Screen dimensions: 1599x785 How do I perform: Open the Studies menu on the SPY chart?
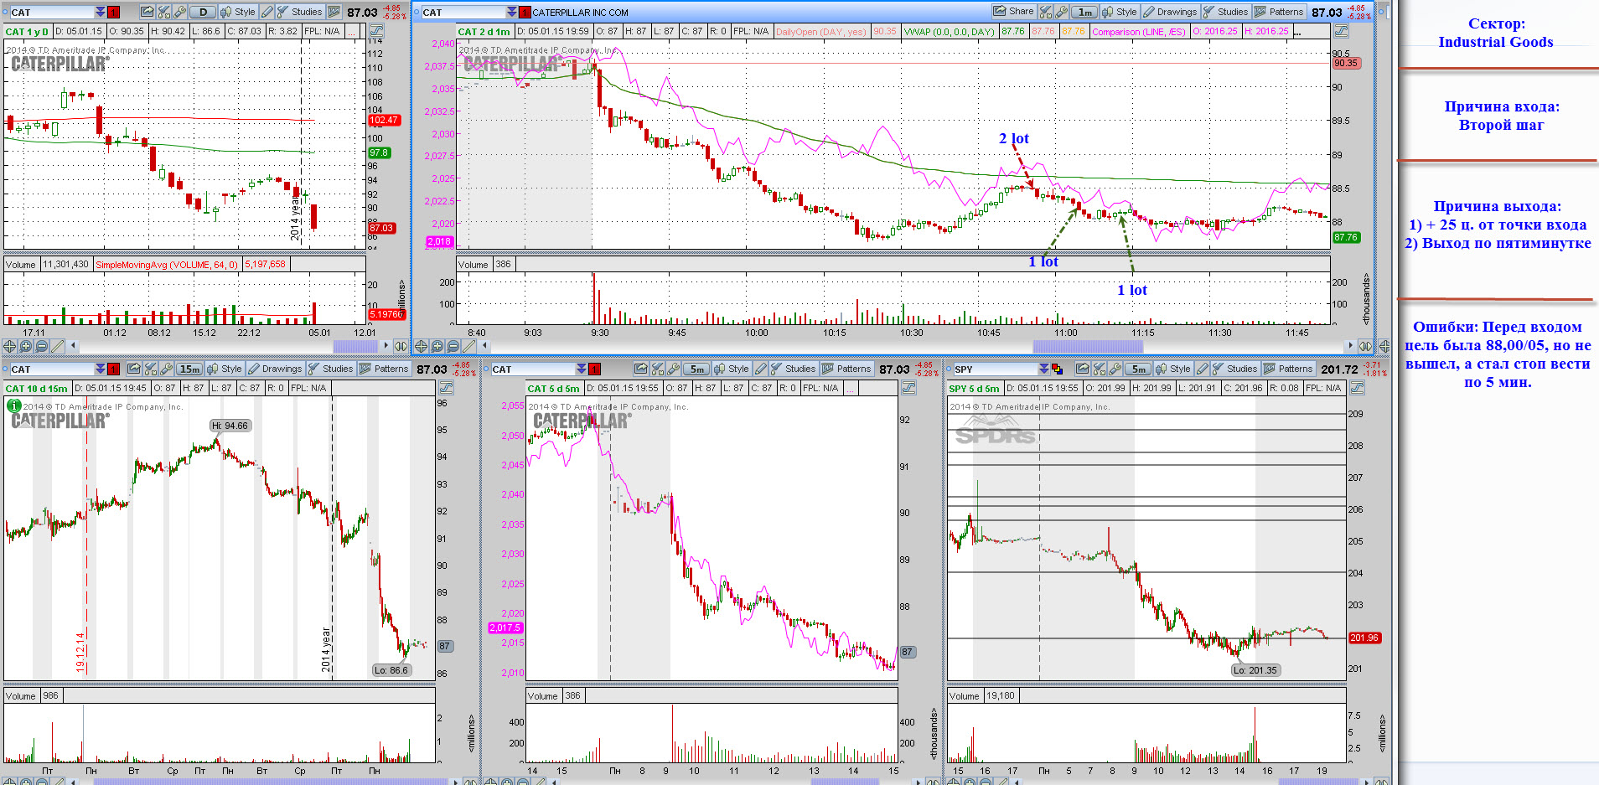point(1234,369)
